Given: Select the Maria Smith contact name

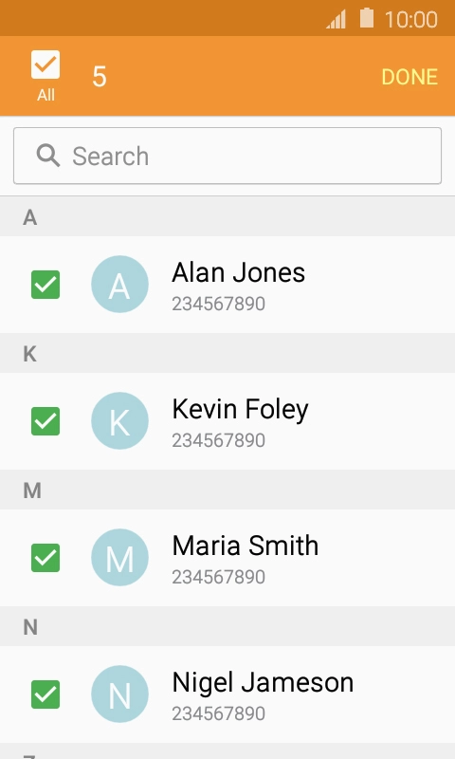Looking at the screenshot, I should tap(246, 546).
